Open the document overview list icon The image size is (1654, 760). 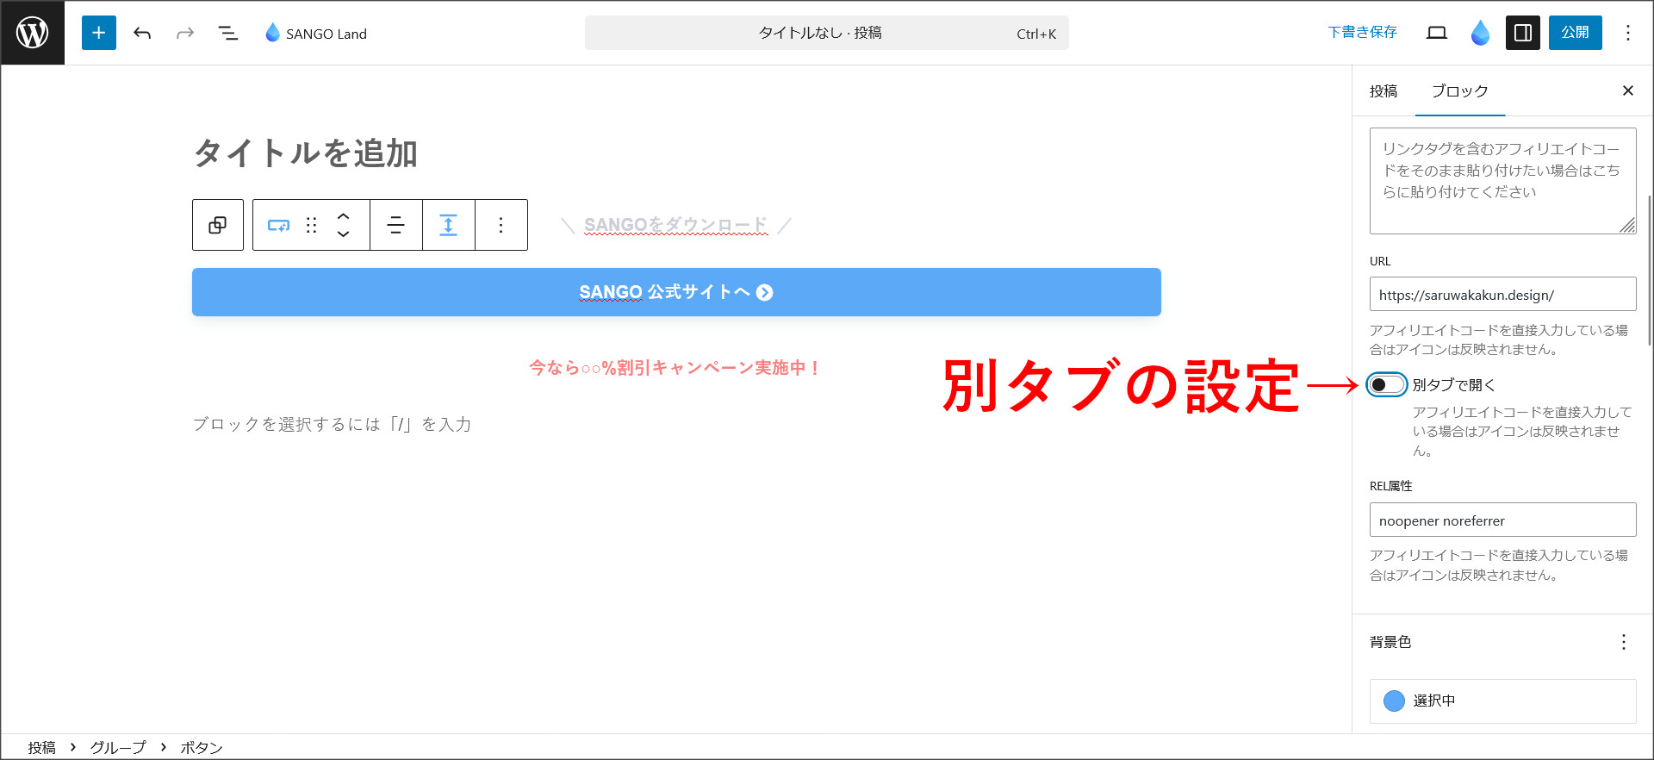227,33
